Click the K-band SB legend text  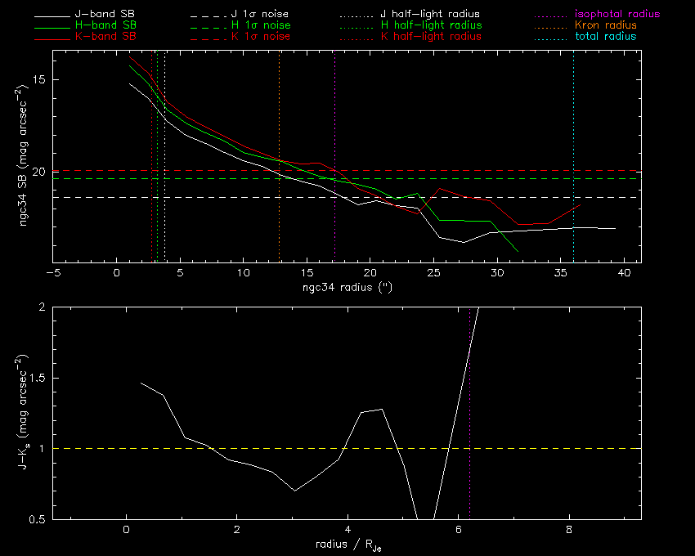pos(106,37)
